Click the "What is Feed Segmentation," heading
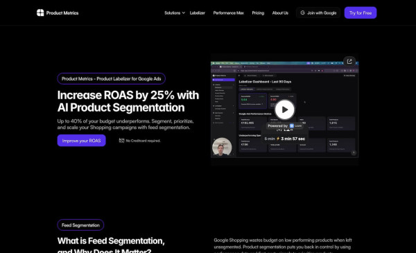The image size is (416, 253). click(111, 241)
